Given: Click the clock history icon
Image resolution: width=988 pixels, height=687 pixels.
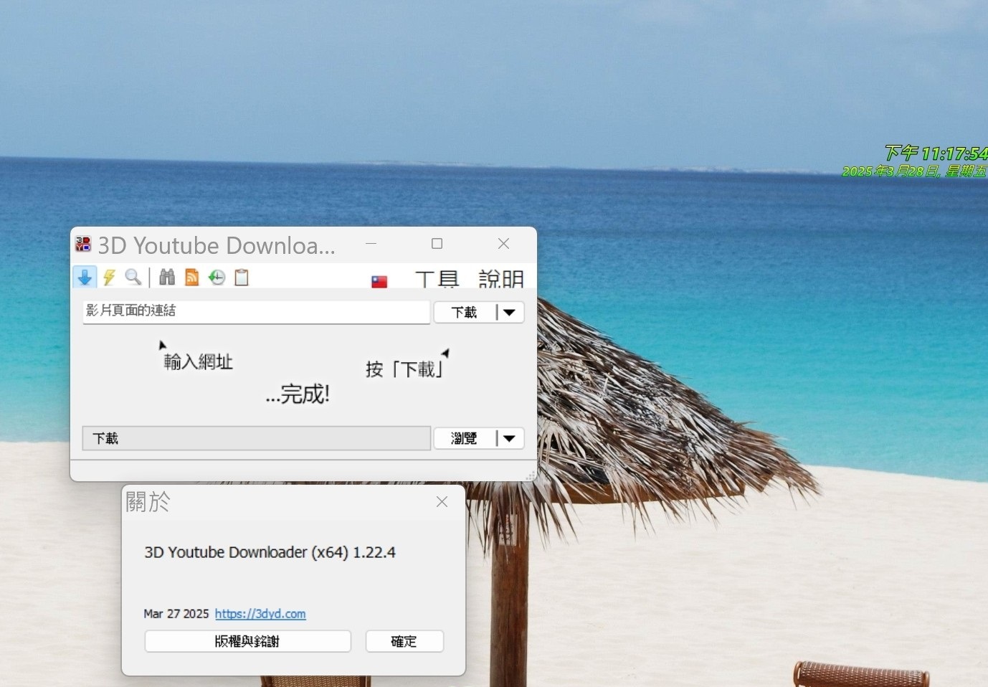Looking at the screenshot, I should pyautogui.click(x=217, y=277).
